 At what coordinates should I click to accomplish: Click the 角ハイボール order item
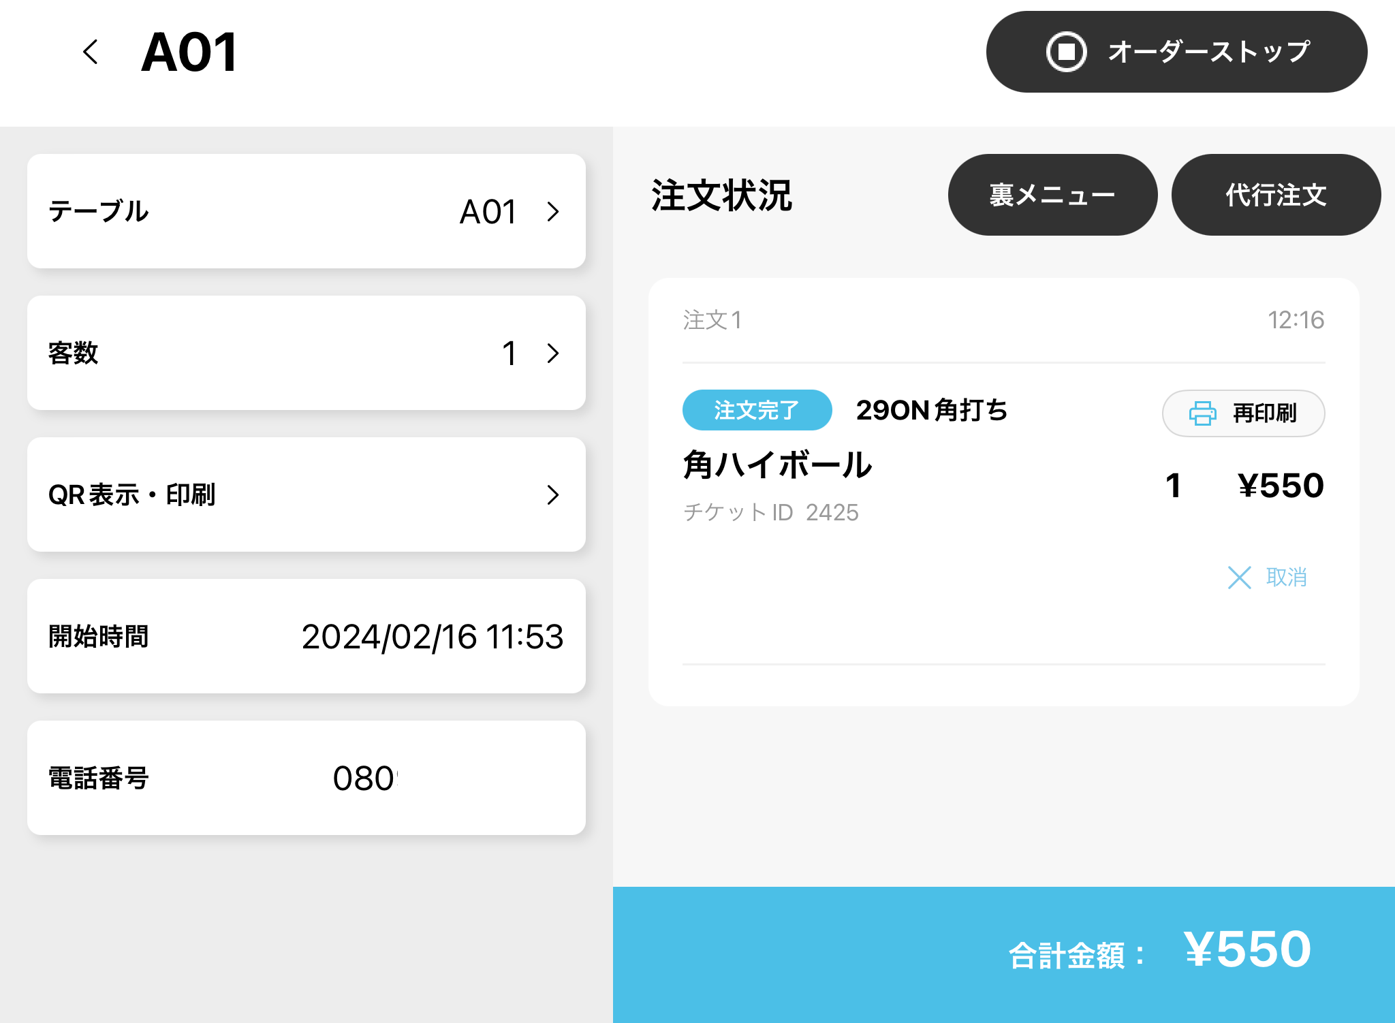click(777, 466)
